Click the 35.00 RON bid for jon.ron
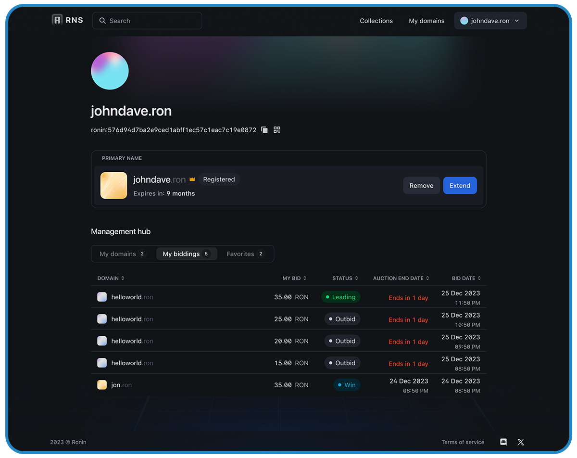This screenshot has height=458, width=577. (291, 385)
